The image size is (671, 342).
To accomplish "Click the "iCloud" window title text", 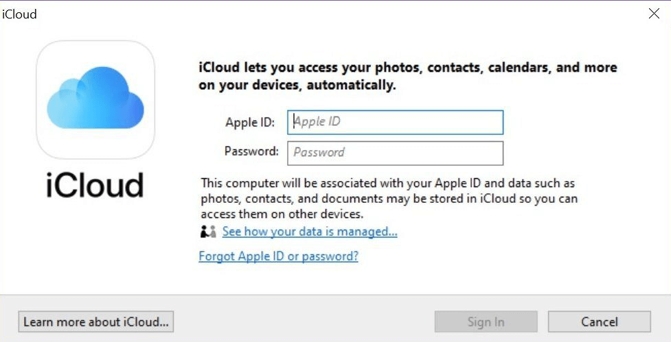I will coord(20,14).
